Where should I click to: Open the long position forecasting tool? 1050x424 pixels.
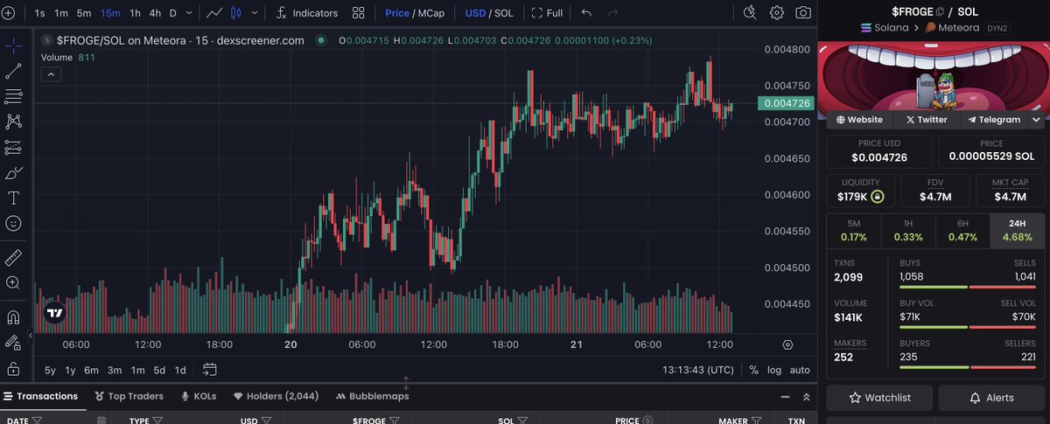(13, 147)
